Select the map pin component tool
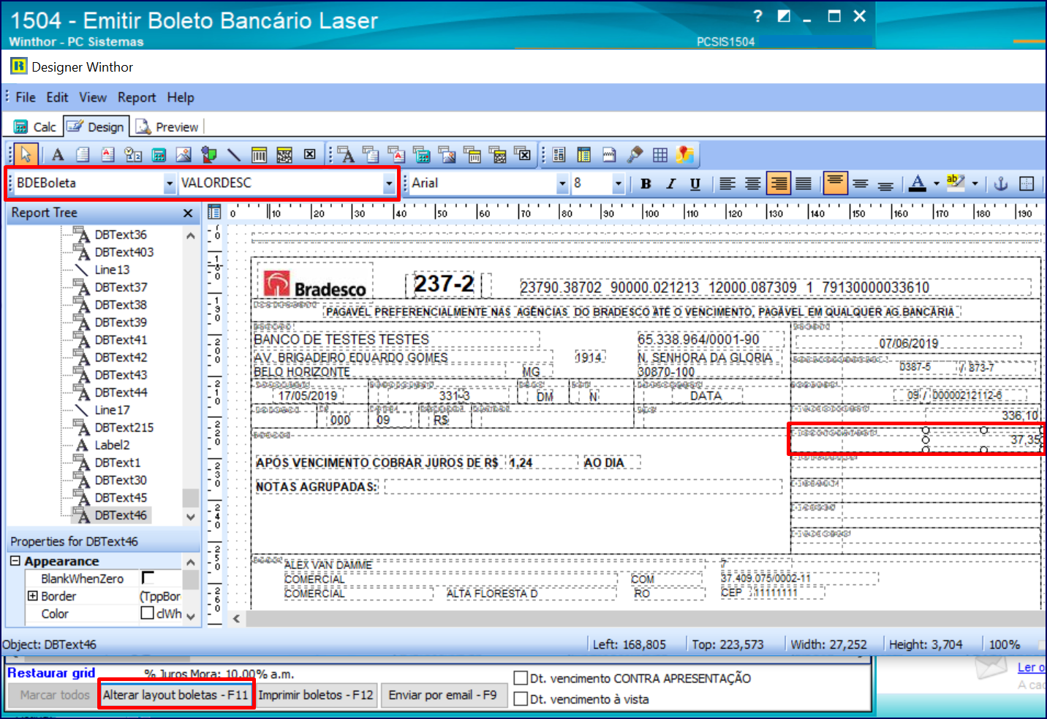This screenshot has width=1047, height=719. click(x=685, y=154)
